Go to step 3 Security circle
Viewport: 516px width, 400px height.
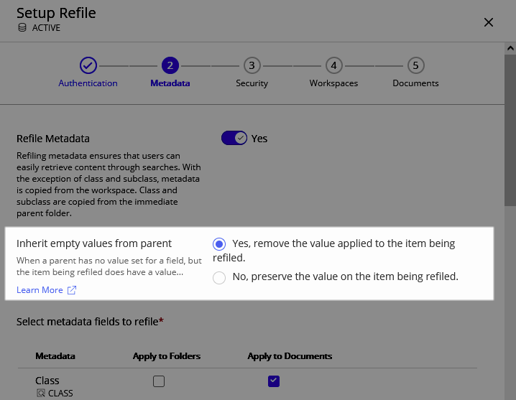click(252, 65)
